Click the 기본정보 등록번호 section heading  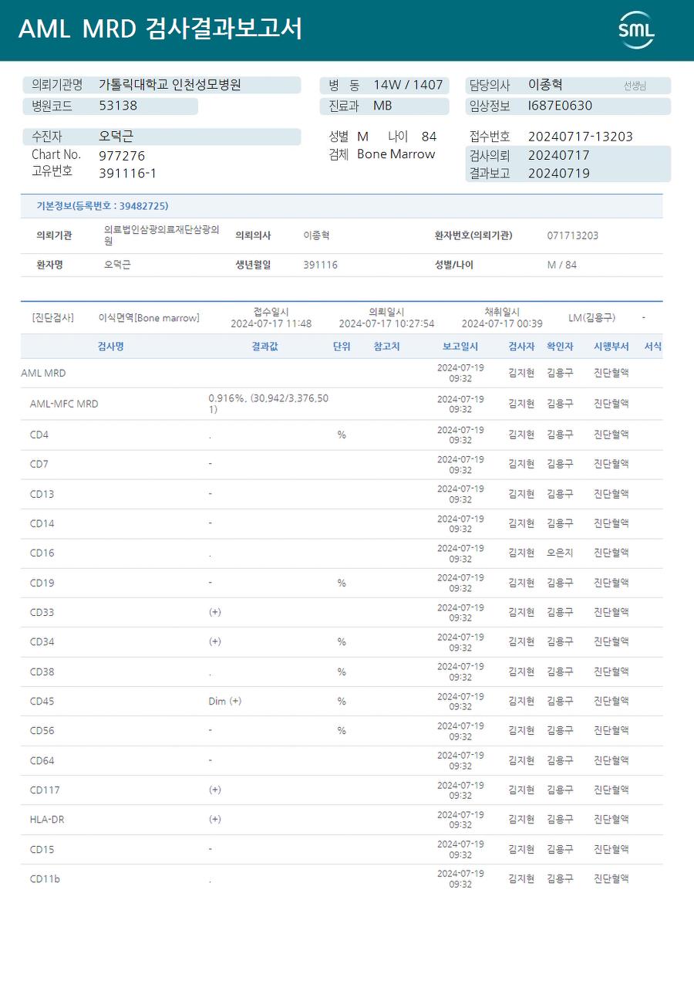[103, 206]
